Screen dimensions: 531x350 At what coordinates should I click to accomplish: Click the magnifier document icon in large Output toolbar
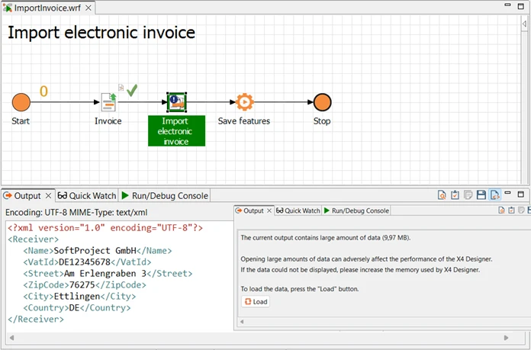(x=442, y=195)
